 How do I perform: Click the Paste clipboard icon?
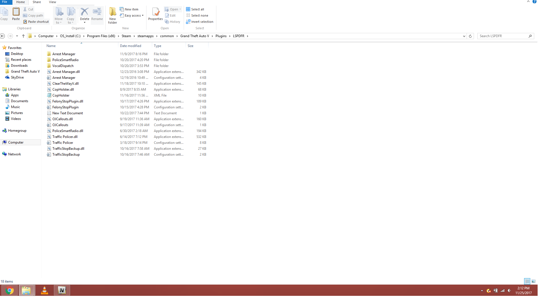(16, 12)
